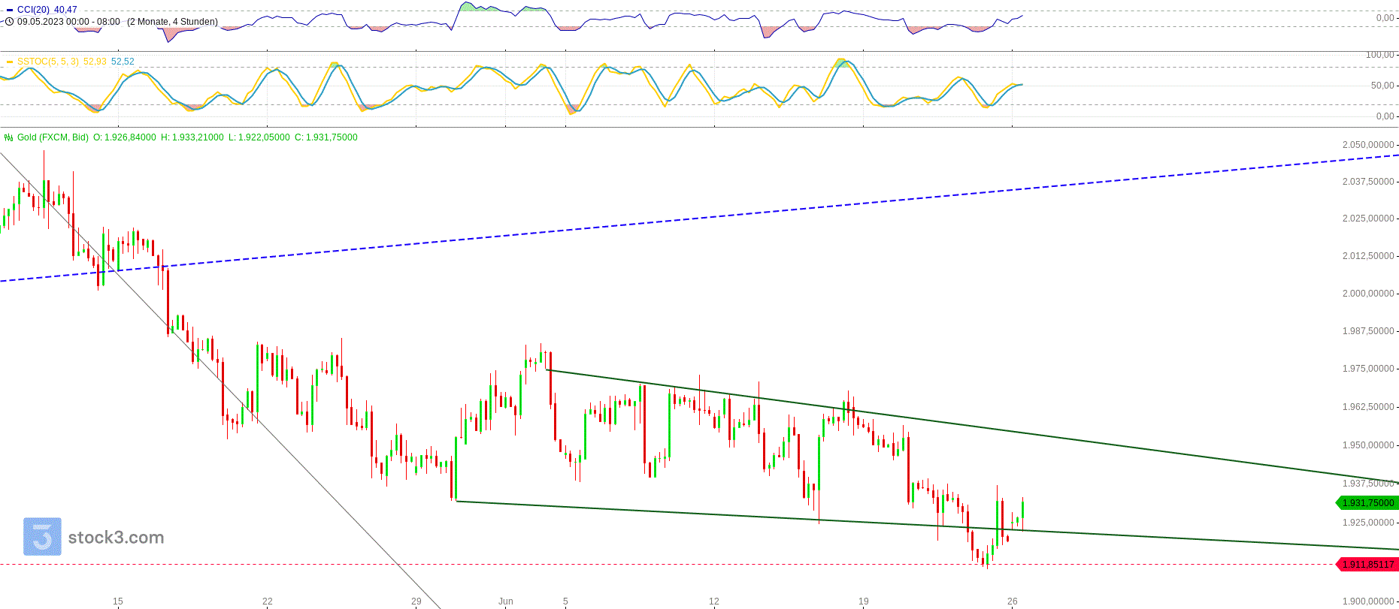Click date axis label 22
The image size is (1399, 609).
point(268,601)
